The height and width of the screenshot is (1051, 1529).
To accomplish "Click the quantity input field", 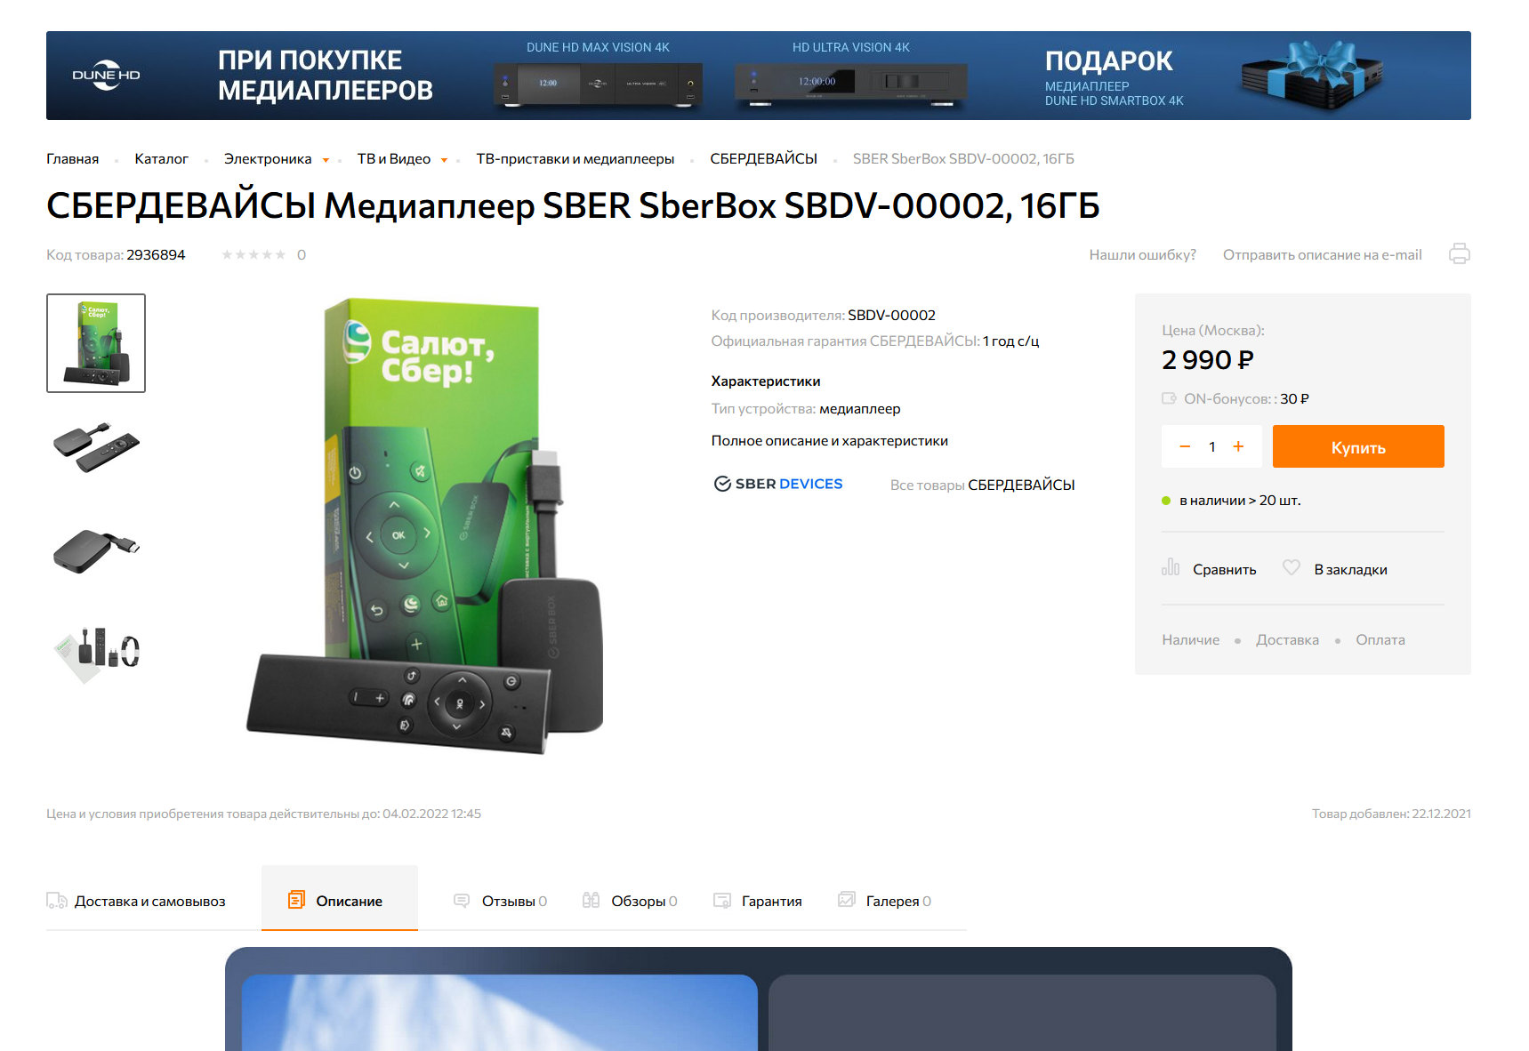I will coord(1211,446).
